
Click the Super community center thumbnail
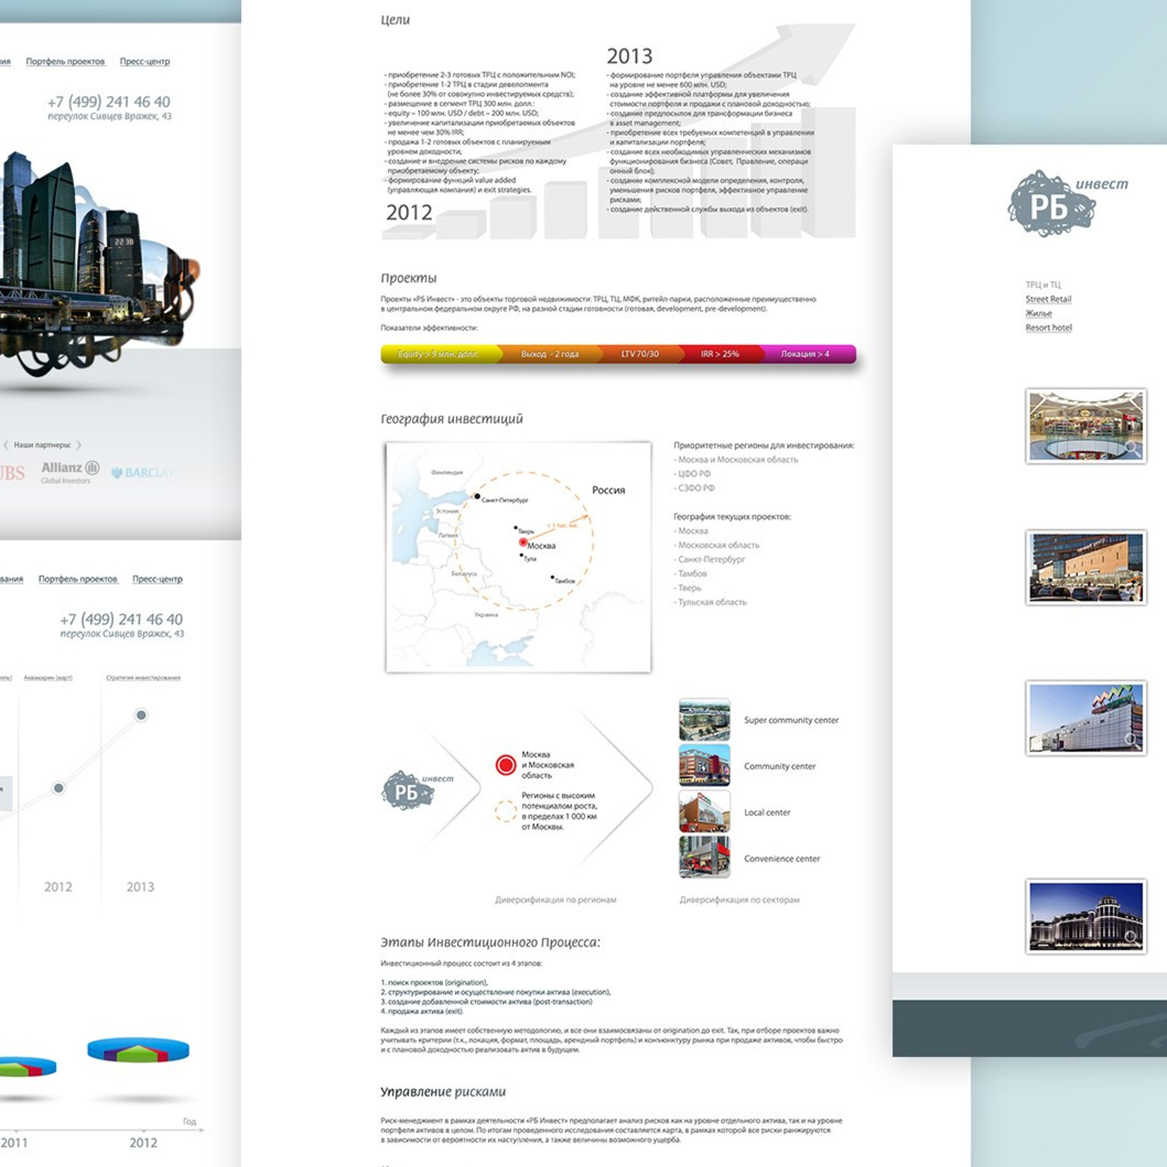[704, 720]
